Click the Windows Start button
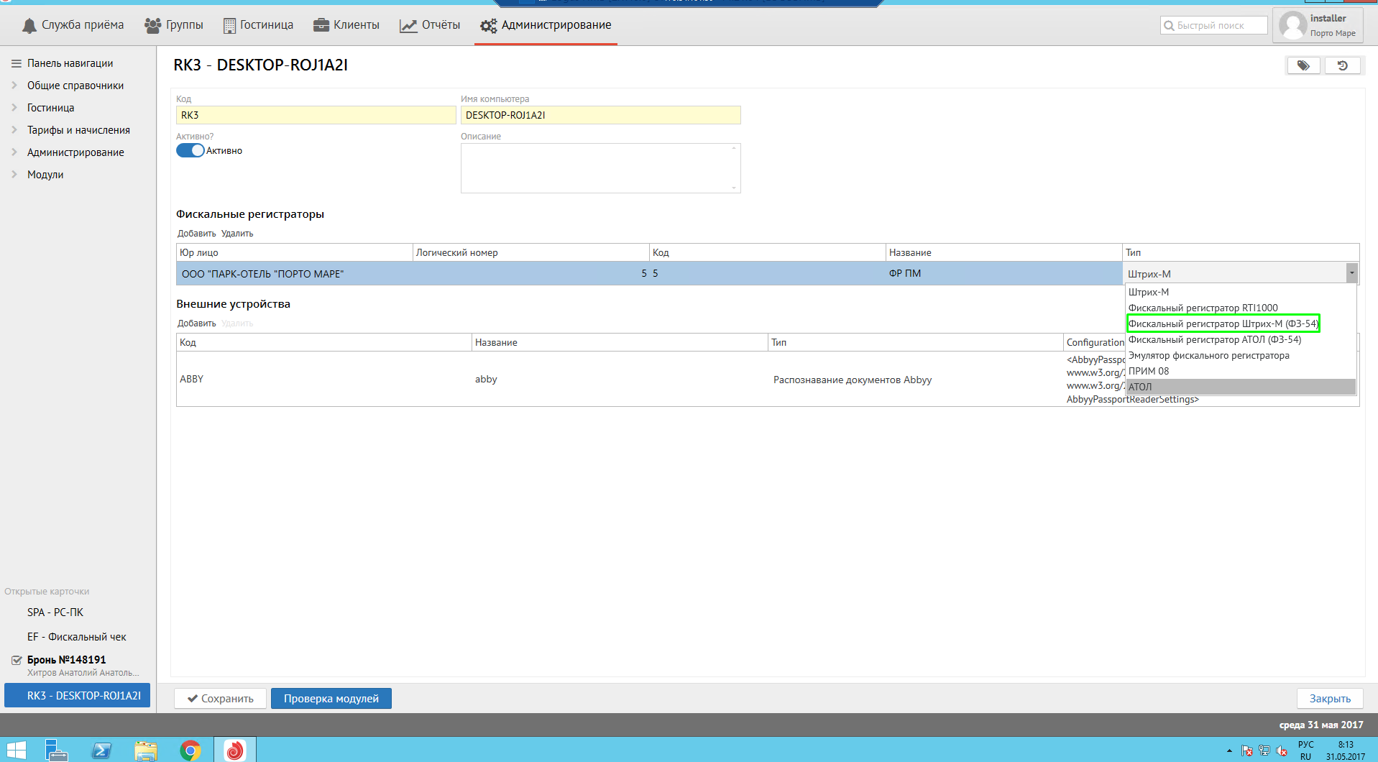 pos(16,750)
